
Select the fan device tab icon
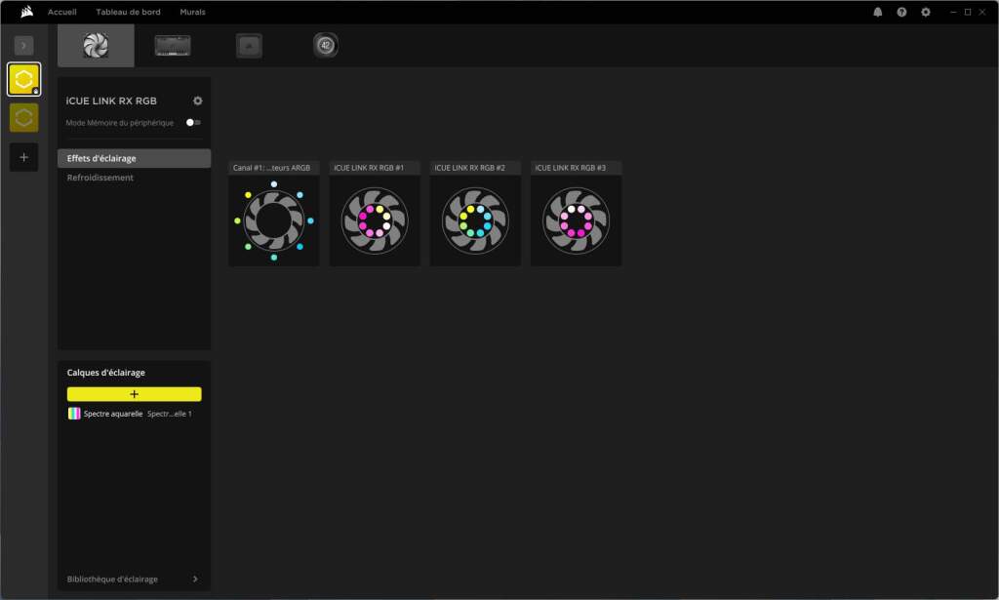click(x=96, y=45)
